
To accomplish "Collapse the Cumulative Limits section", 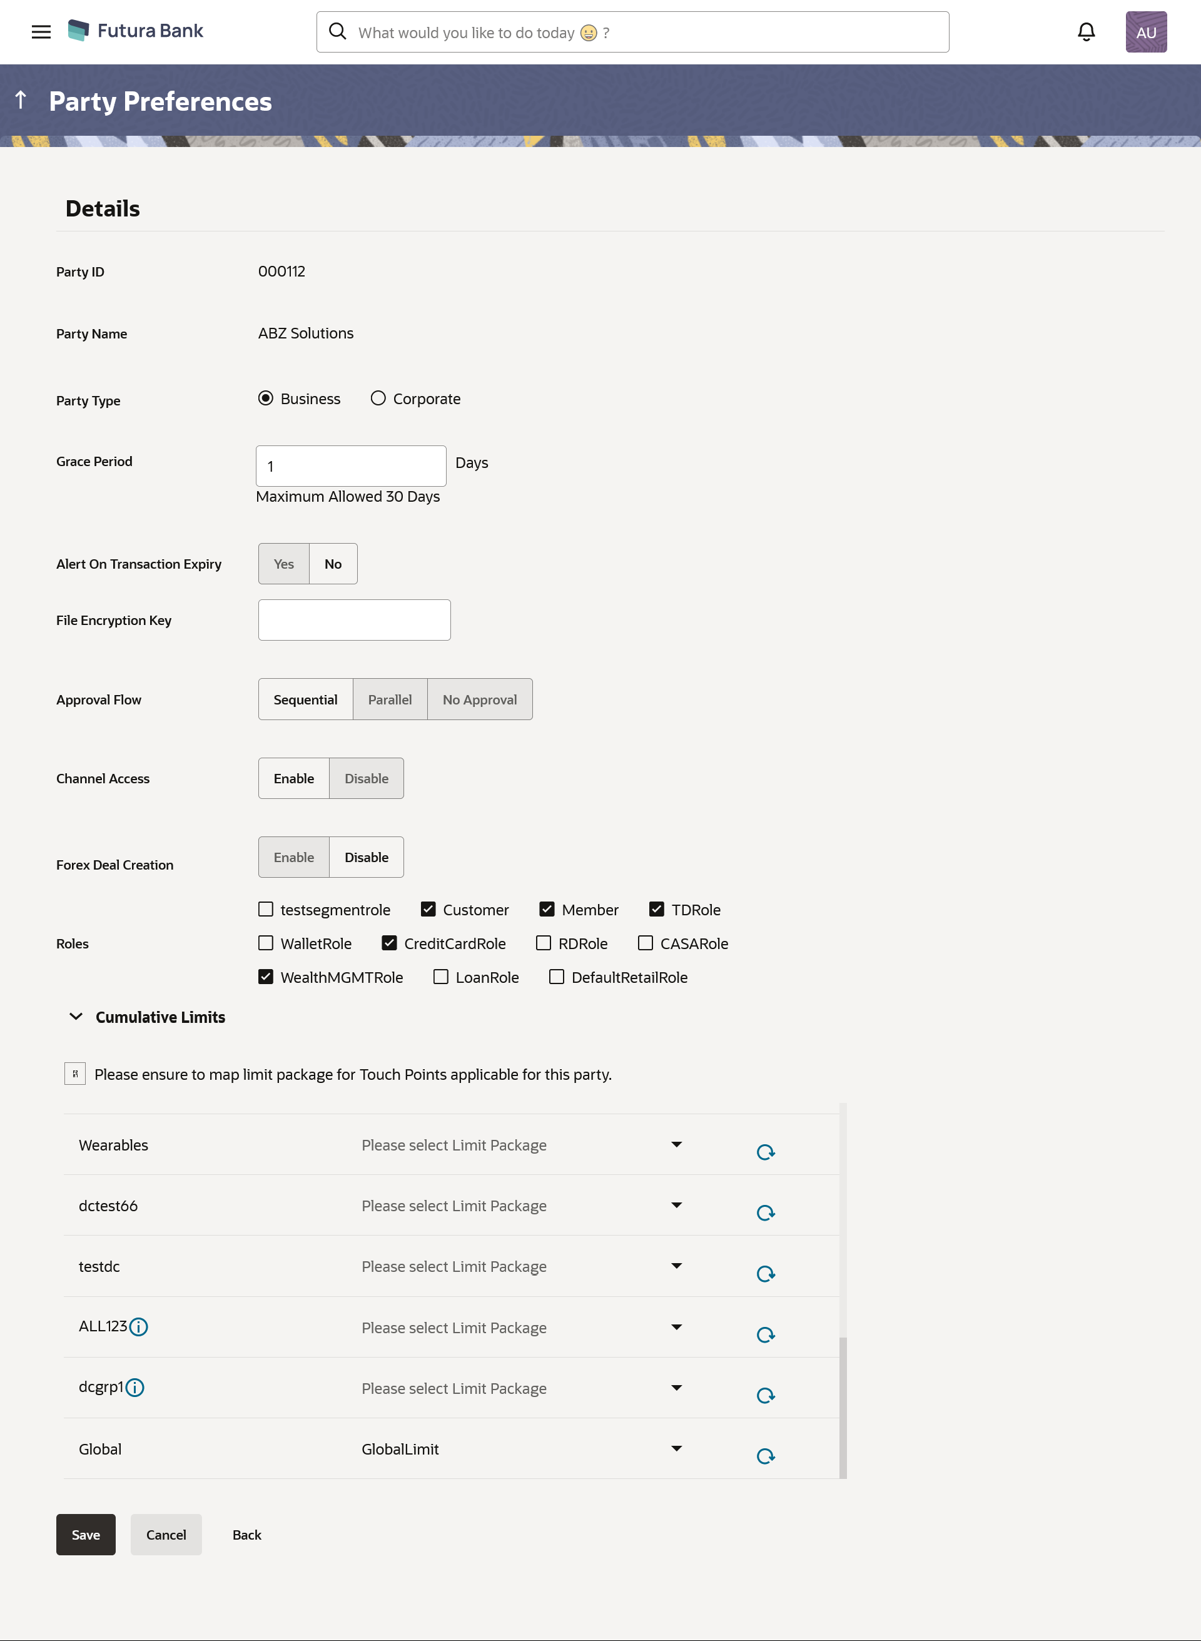I will click(x=76, y=1017).
